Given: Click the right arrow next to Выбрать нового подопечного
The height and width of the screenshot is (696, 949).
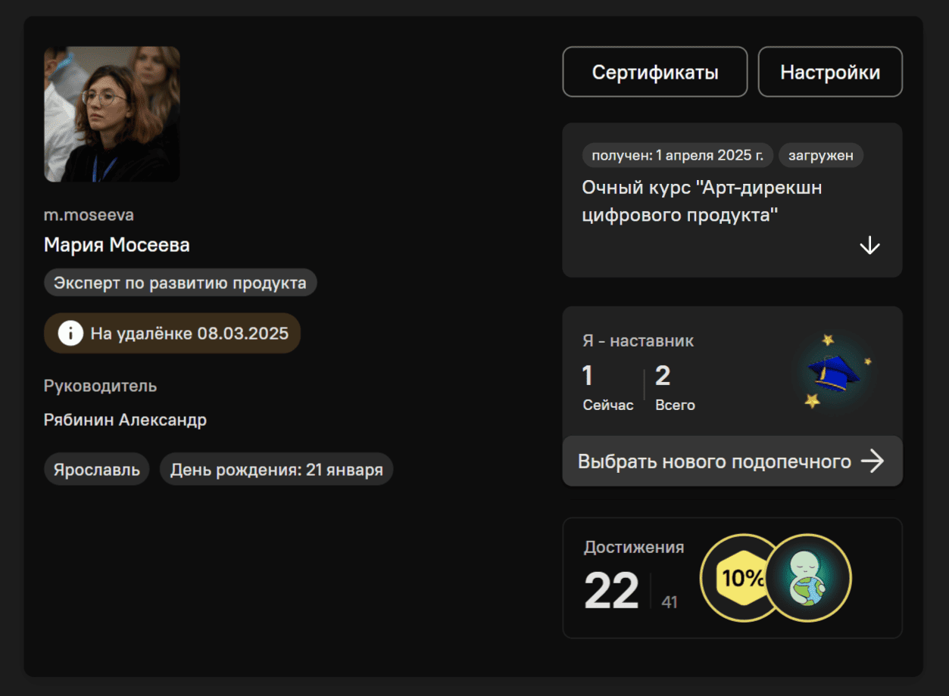Looking at the screenshot, I should 873,461.
